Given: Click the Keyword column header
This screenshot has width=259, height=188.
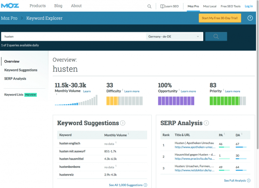Looking at the screenshot, I should [66, 135].
